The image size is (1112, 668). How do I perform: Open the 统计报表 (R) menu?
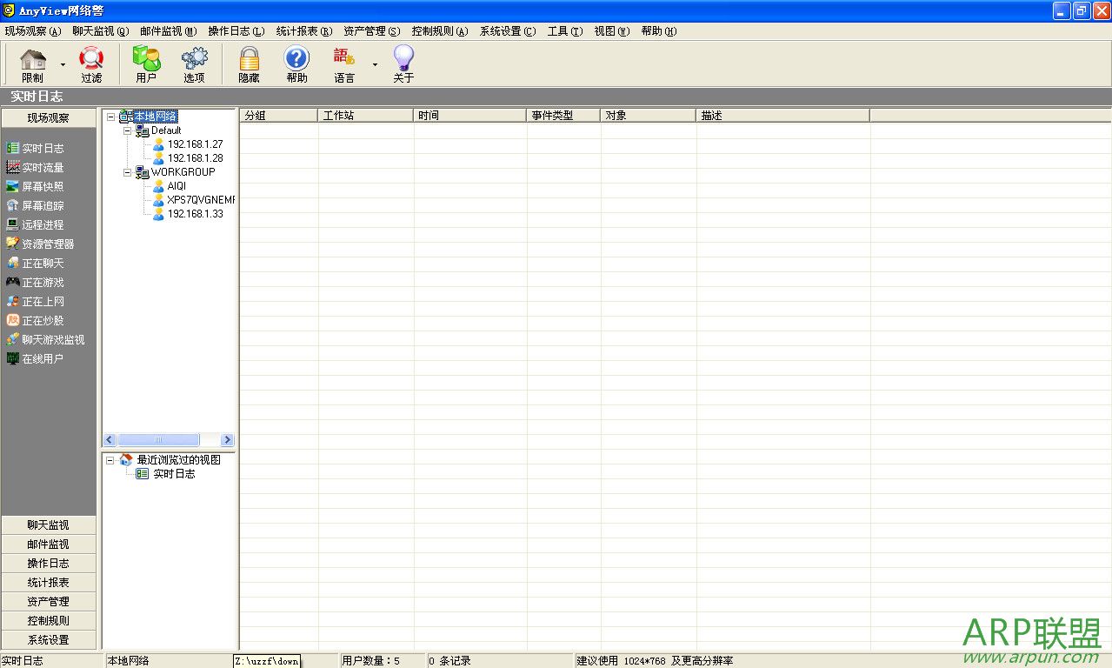[303, 31]
